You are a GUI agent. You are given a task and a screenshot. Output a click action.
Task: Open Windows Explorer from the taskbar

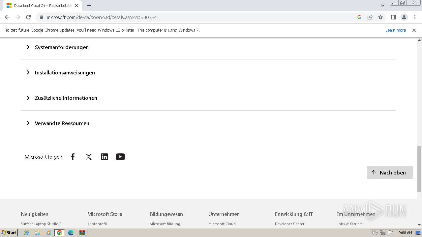(x=37, y=233)
